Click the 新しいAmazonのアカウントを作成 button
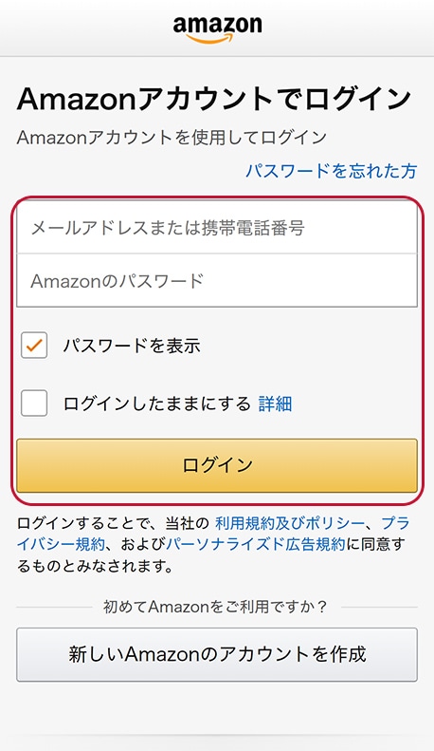Screen dimensions: 434x751 coord(217,654)
